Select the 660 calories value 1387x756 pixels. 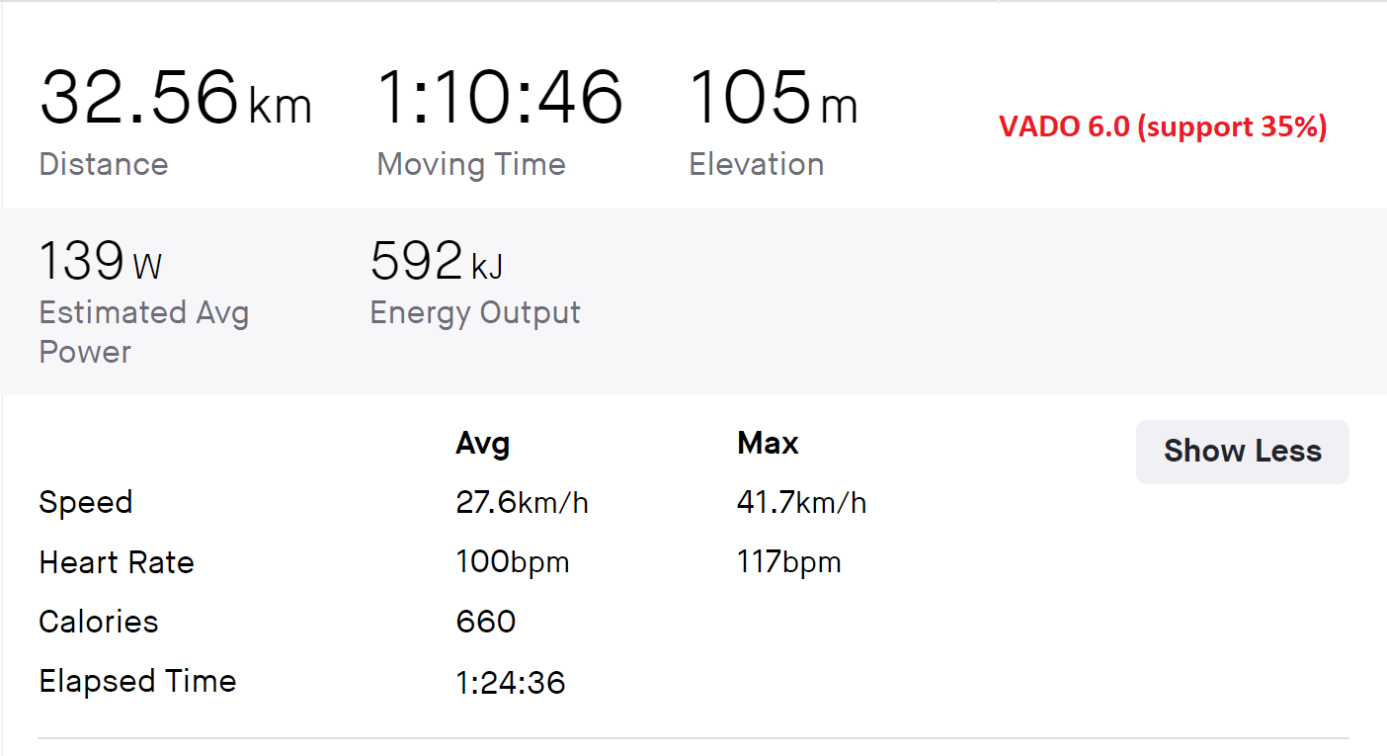pos(486,622)
